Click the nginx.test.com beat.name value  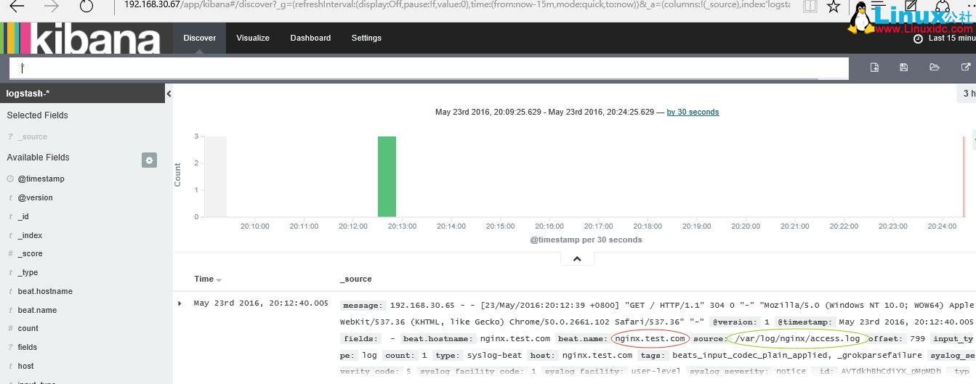click(650, 338)
